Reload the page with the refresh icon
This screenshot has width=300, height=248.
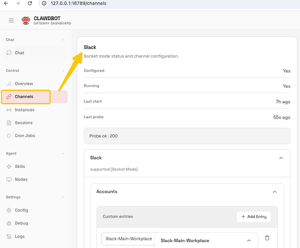click(30, 3)
